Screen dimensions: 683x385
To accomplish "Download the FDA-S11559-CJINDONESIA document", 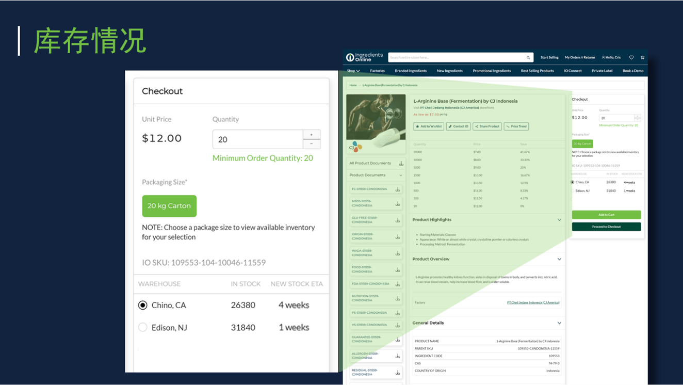I will [x=398, y=284].
